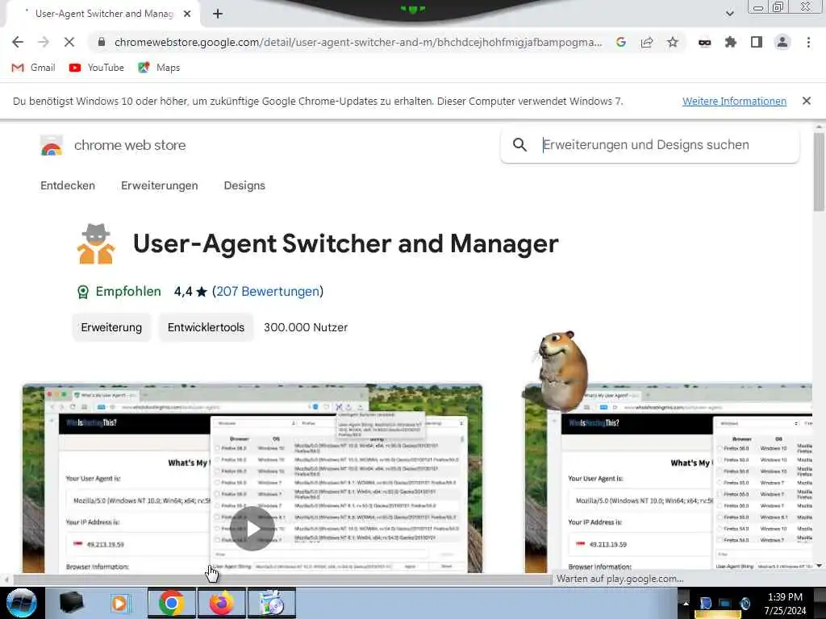Open the YouTube bookmark

click(x=97, y=68)
